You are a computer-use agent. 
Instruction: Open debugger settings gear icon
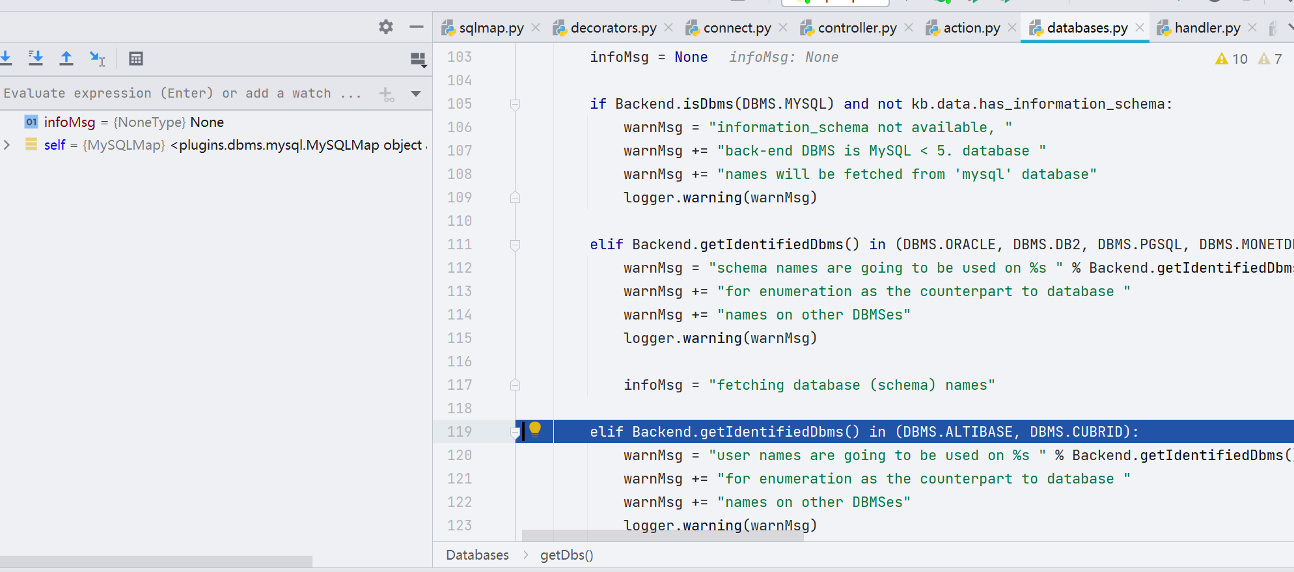[x=386, y=27]
